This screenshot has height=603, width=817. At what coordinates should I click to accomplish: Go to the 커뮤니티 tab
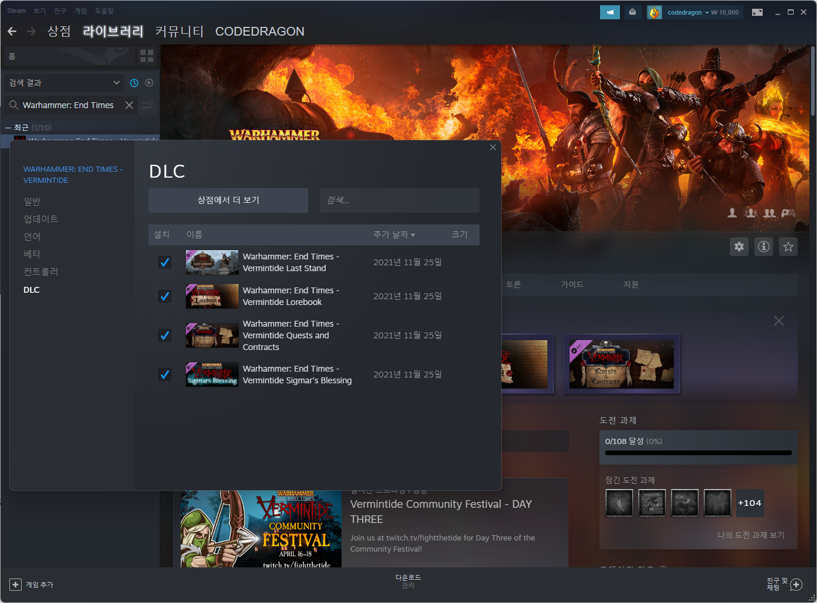(x=180, y=32)
